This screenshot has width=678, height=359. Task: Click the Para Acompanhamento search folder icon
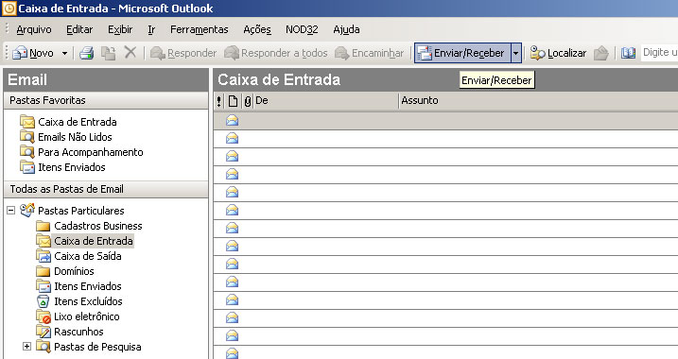[27, 152]
